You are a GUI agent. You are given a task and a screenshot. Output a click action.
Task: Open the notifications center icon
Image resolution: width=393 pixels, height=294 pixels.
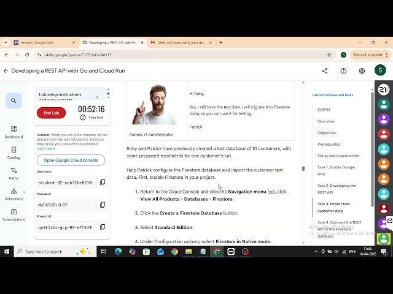[384, 252]
